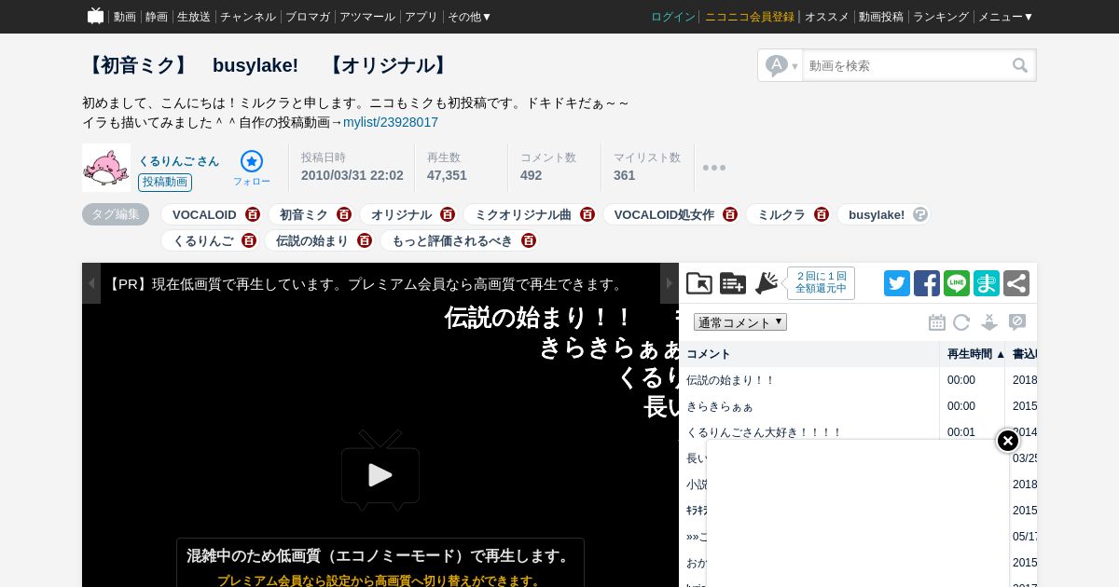The image size is (1119, 587).
Task: Toggle comment auto-scroll arrow icon
Action: 989,322
